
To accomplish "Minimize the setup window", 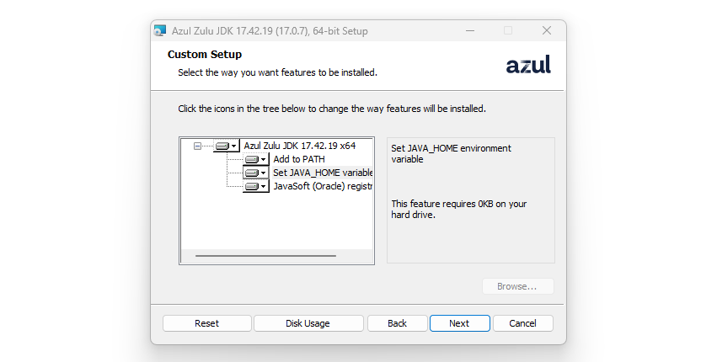I will tap(470, 30).
